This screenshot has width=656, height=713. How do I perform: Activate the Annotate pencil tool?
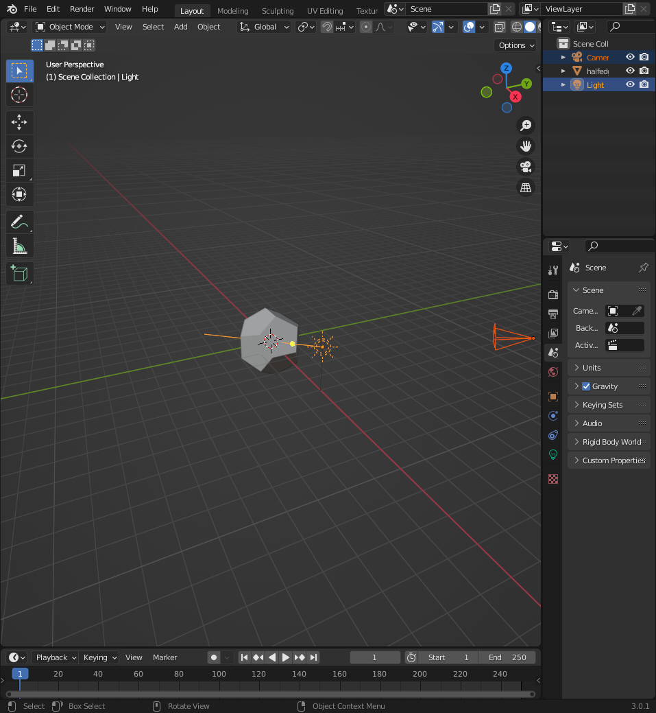pos(19,222)
